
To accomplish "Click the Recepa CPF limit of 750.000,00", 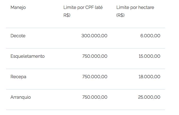I will [95, 77].
